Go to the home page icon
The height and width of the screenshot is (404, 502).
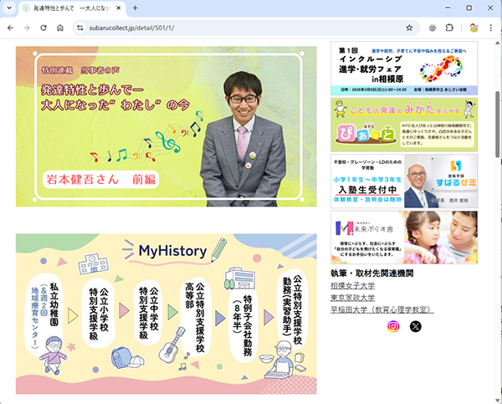[x=60, y=28]
